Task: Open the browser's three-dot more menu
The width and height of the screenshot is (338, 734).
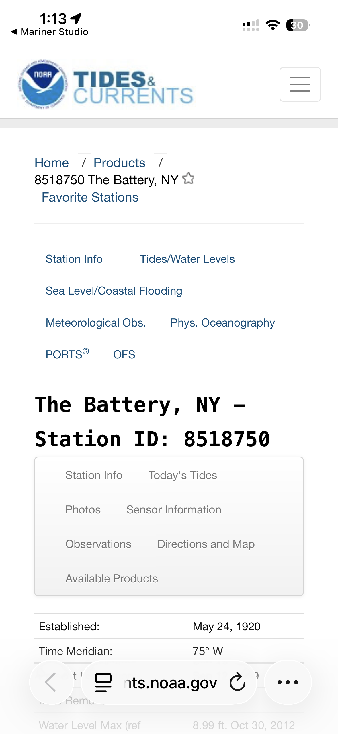Action: point(288,682)
